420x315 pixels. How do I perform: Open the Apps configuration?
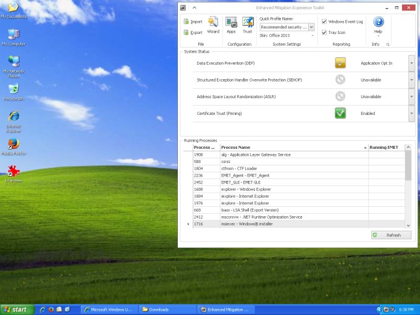[231, 25]
